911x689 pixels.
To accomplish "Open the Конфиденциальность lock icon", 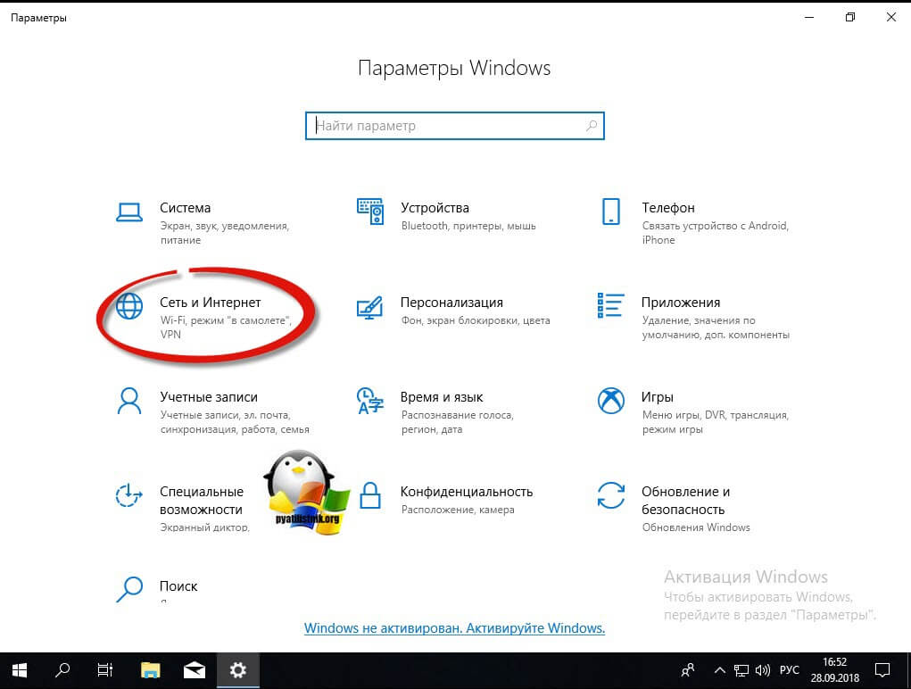I will pos(369,495).
